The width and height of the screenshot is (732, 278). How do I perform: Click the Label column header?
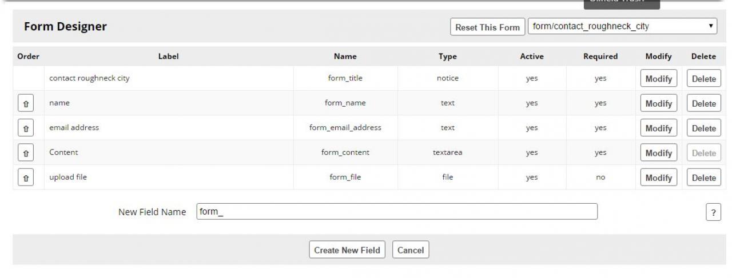click(168, 57)
